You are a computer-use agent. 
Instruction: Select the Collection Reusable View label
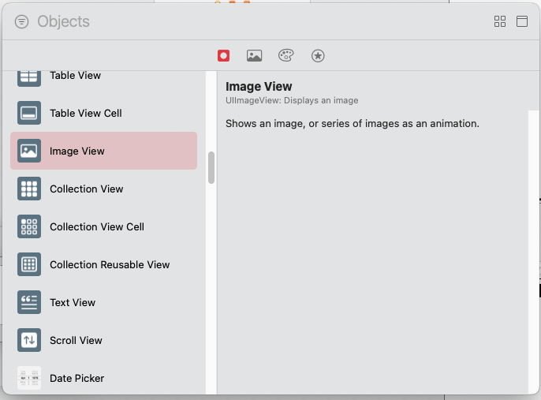[x=110, y=265]
